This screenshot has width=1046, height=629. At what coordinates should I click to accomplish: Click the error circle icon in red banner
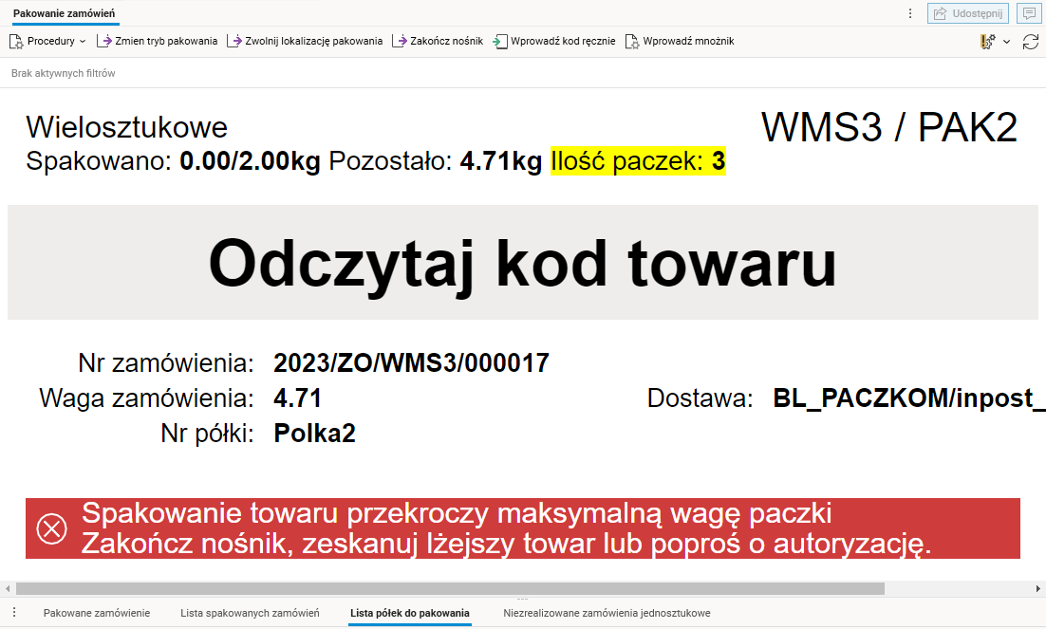[x=49, y=530]
